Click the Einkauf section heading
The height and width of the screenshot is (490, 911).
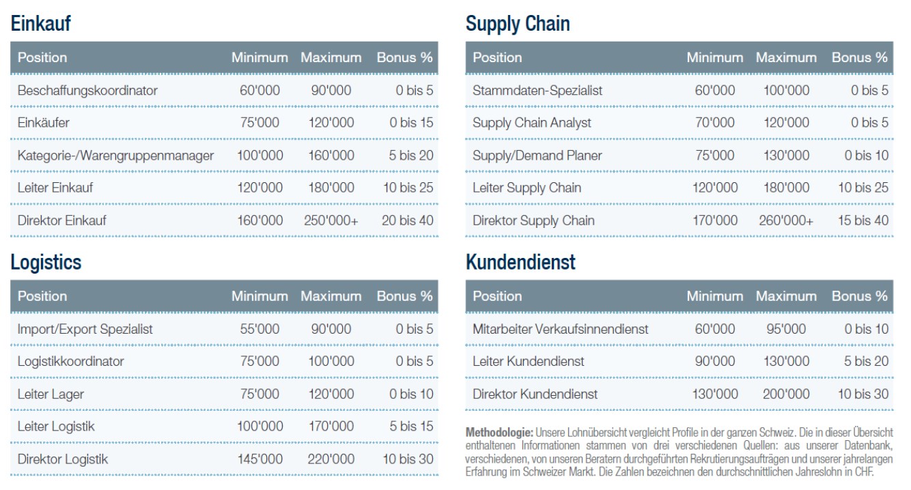click(40, 24)
